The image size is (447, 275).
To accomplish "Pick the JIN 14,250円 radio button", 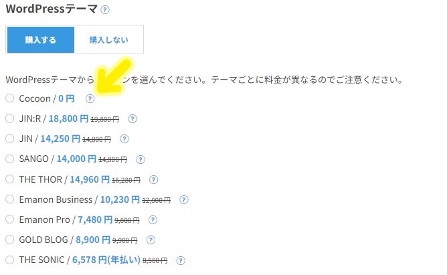I will 9,139.
